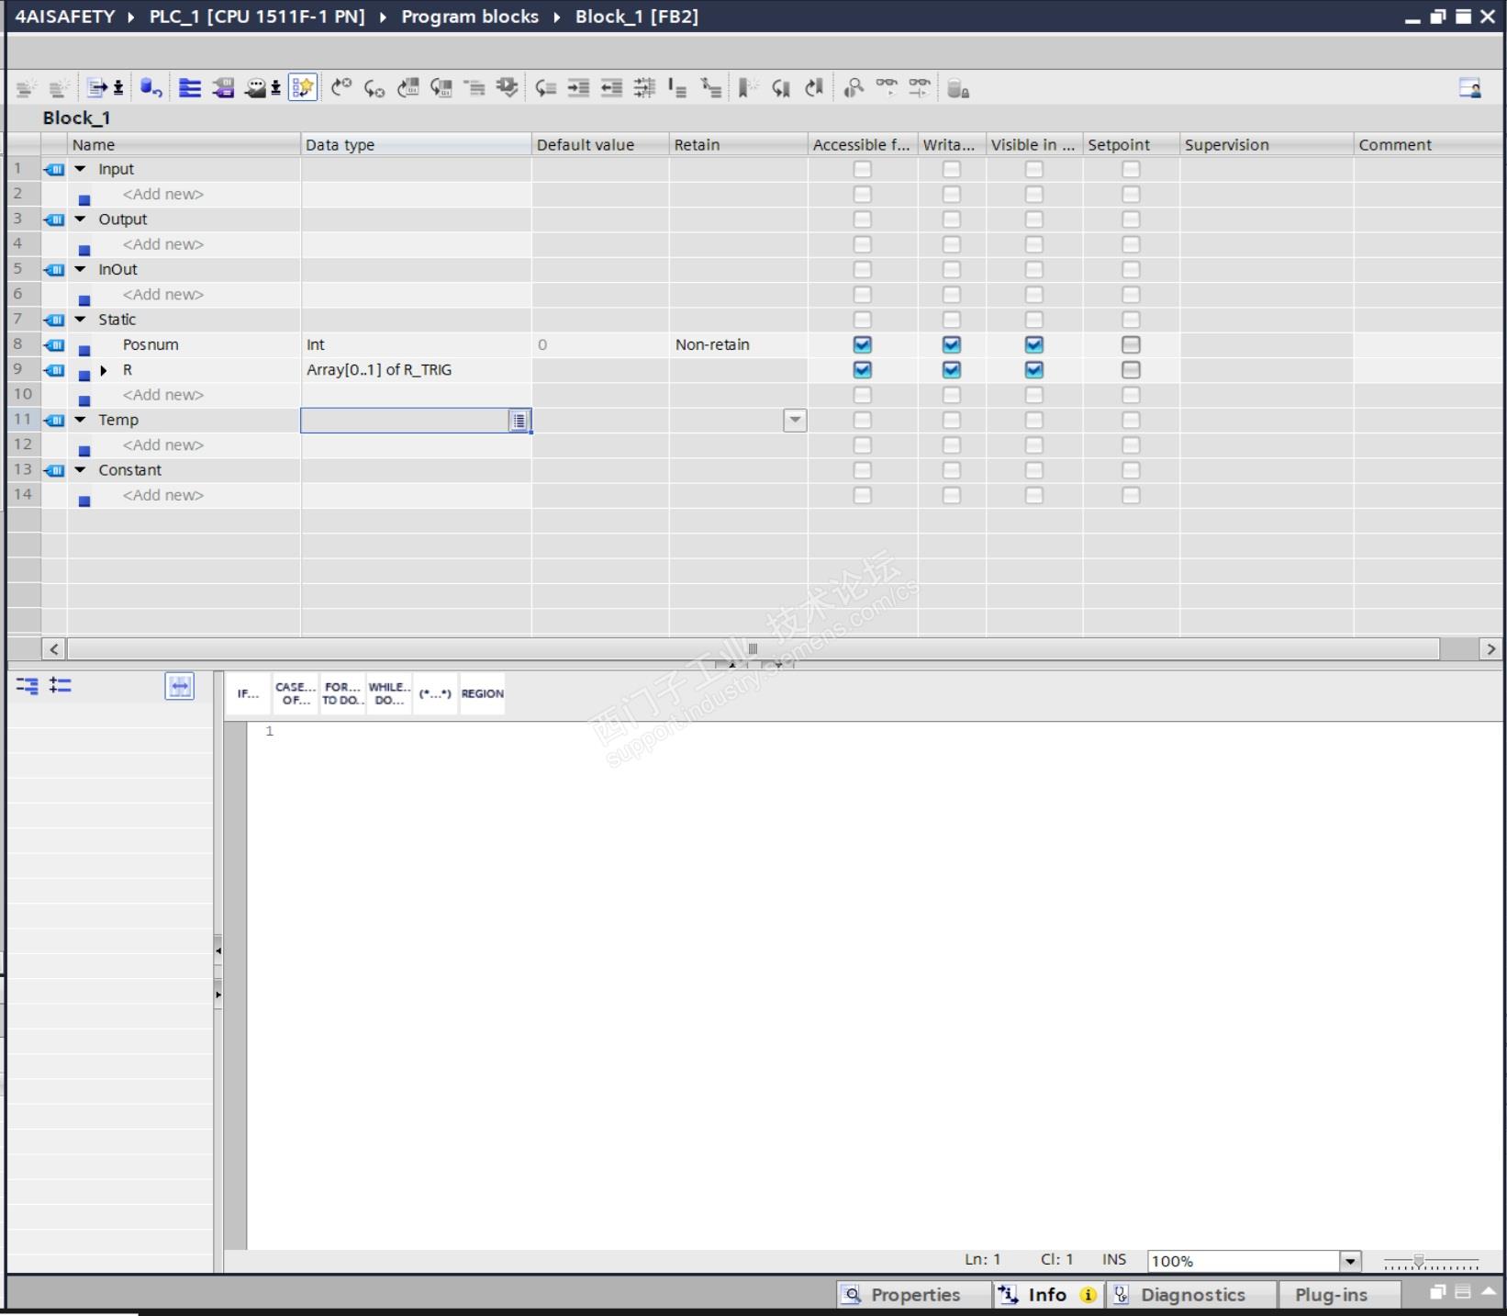This screenshot has width=1507, height=1316.
Task: Click the horizontal double-arrow icon in lower-left panel
Action: tap(180, 686)
